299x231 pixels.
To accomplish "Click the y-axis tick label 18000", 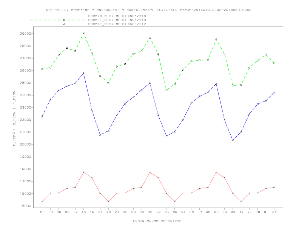I will 25,169.
